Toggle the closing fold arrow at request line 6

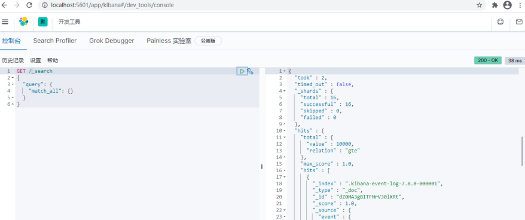[x=13, y=105]
